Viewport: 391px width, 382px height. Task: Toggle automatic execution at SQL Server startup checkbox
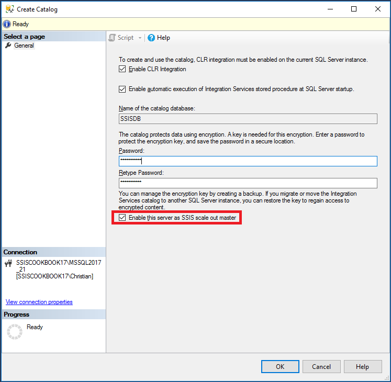click(122, 89)
